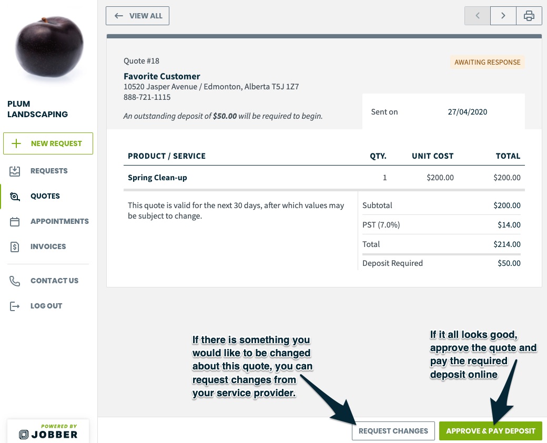The width and height of the screenshot is (547, 443).
Task: Click the Log Out door icon
Action: click(x=15, y=306)
